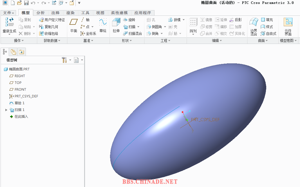Open the customize quick access toolbar arrow

point(79,3)
